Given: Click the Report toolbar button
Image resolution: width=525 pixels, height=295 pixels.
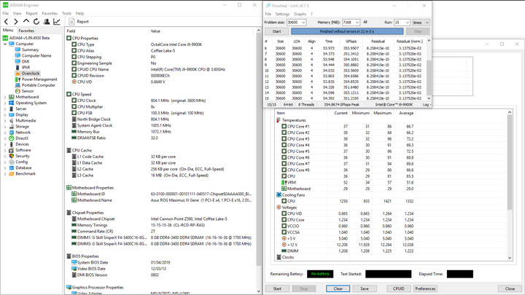Looking at the screenshot, I should (x=79, y=21).
